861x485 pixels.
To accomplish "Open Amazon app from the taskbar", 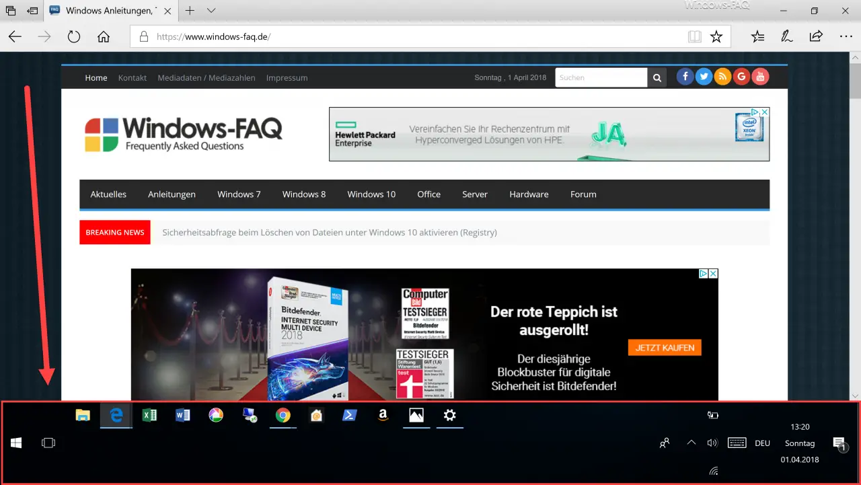I will pyautogui.click(x=383, y=415).
